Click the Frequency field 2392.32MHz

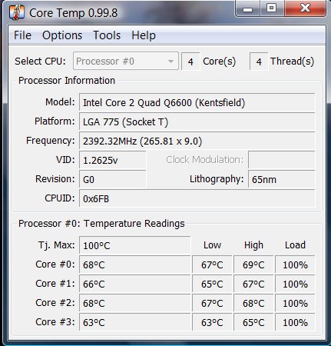197,141
